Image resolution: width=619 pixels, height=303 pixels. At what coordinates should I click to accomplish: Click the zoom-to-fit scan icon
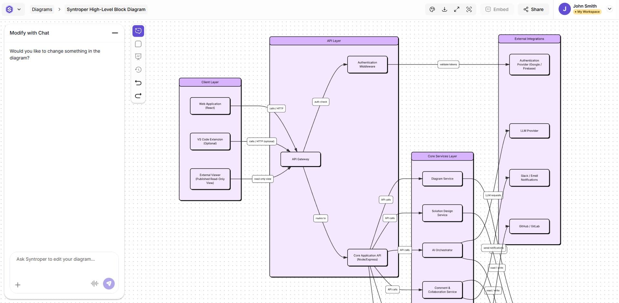[469, 9]
